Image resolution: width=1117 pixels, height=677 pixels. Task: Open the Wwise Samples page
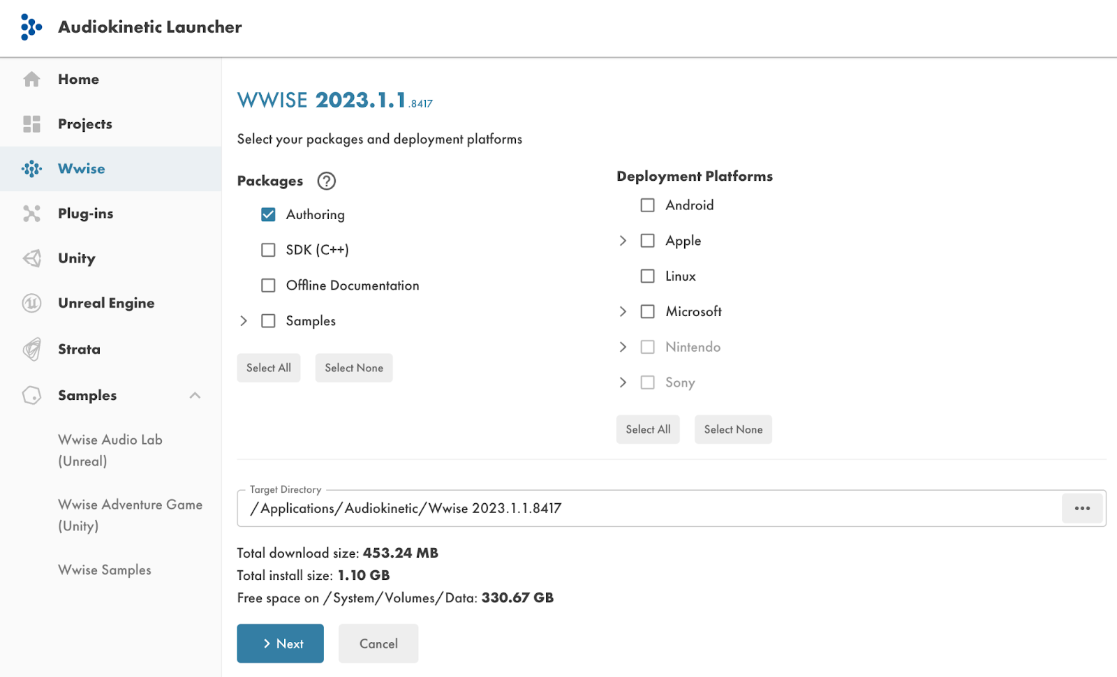[104, 570]
